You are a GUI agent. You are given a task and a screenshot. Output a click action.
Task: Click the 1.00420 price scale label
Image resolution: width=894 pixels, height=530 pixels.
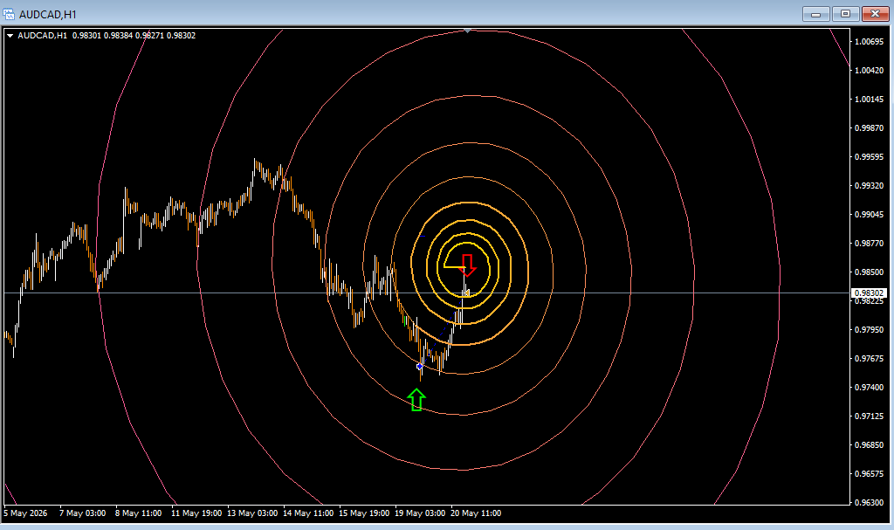point(869,70)
